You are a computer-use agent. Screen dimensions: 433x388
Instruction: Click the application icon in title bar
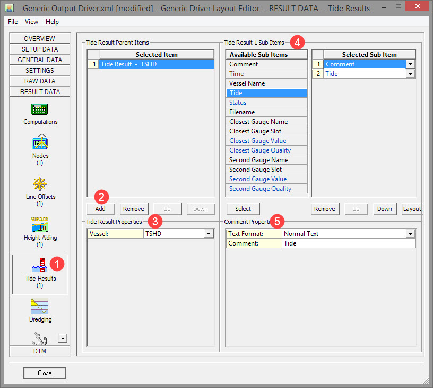(10, 8)
